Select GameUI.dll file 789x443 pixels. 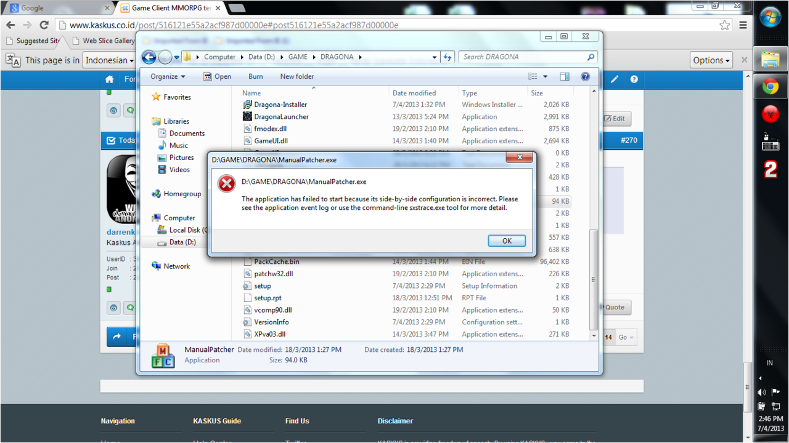click(x=271, y=141)
